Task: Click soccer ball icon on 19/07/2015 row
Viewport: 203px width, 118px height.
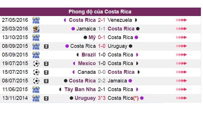Action: 36,64
